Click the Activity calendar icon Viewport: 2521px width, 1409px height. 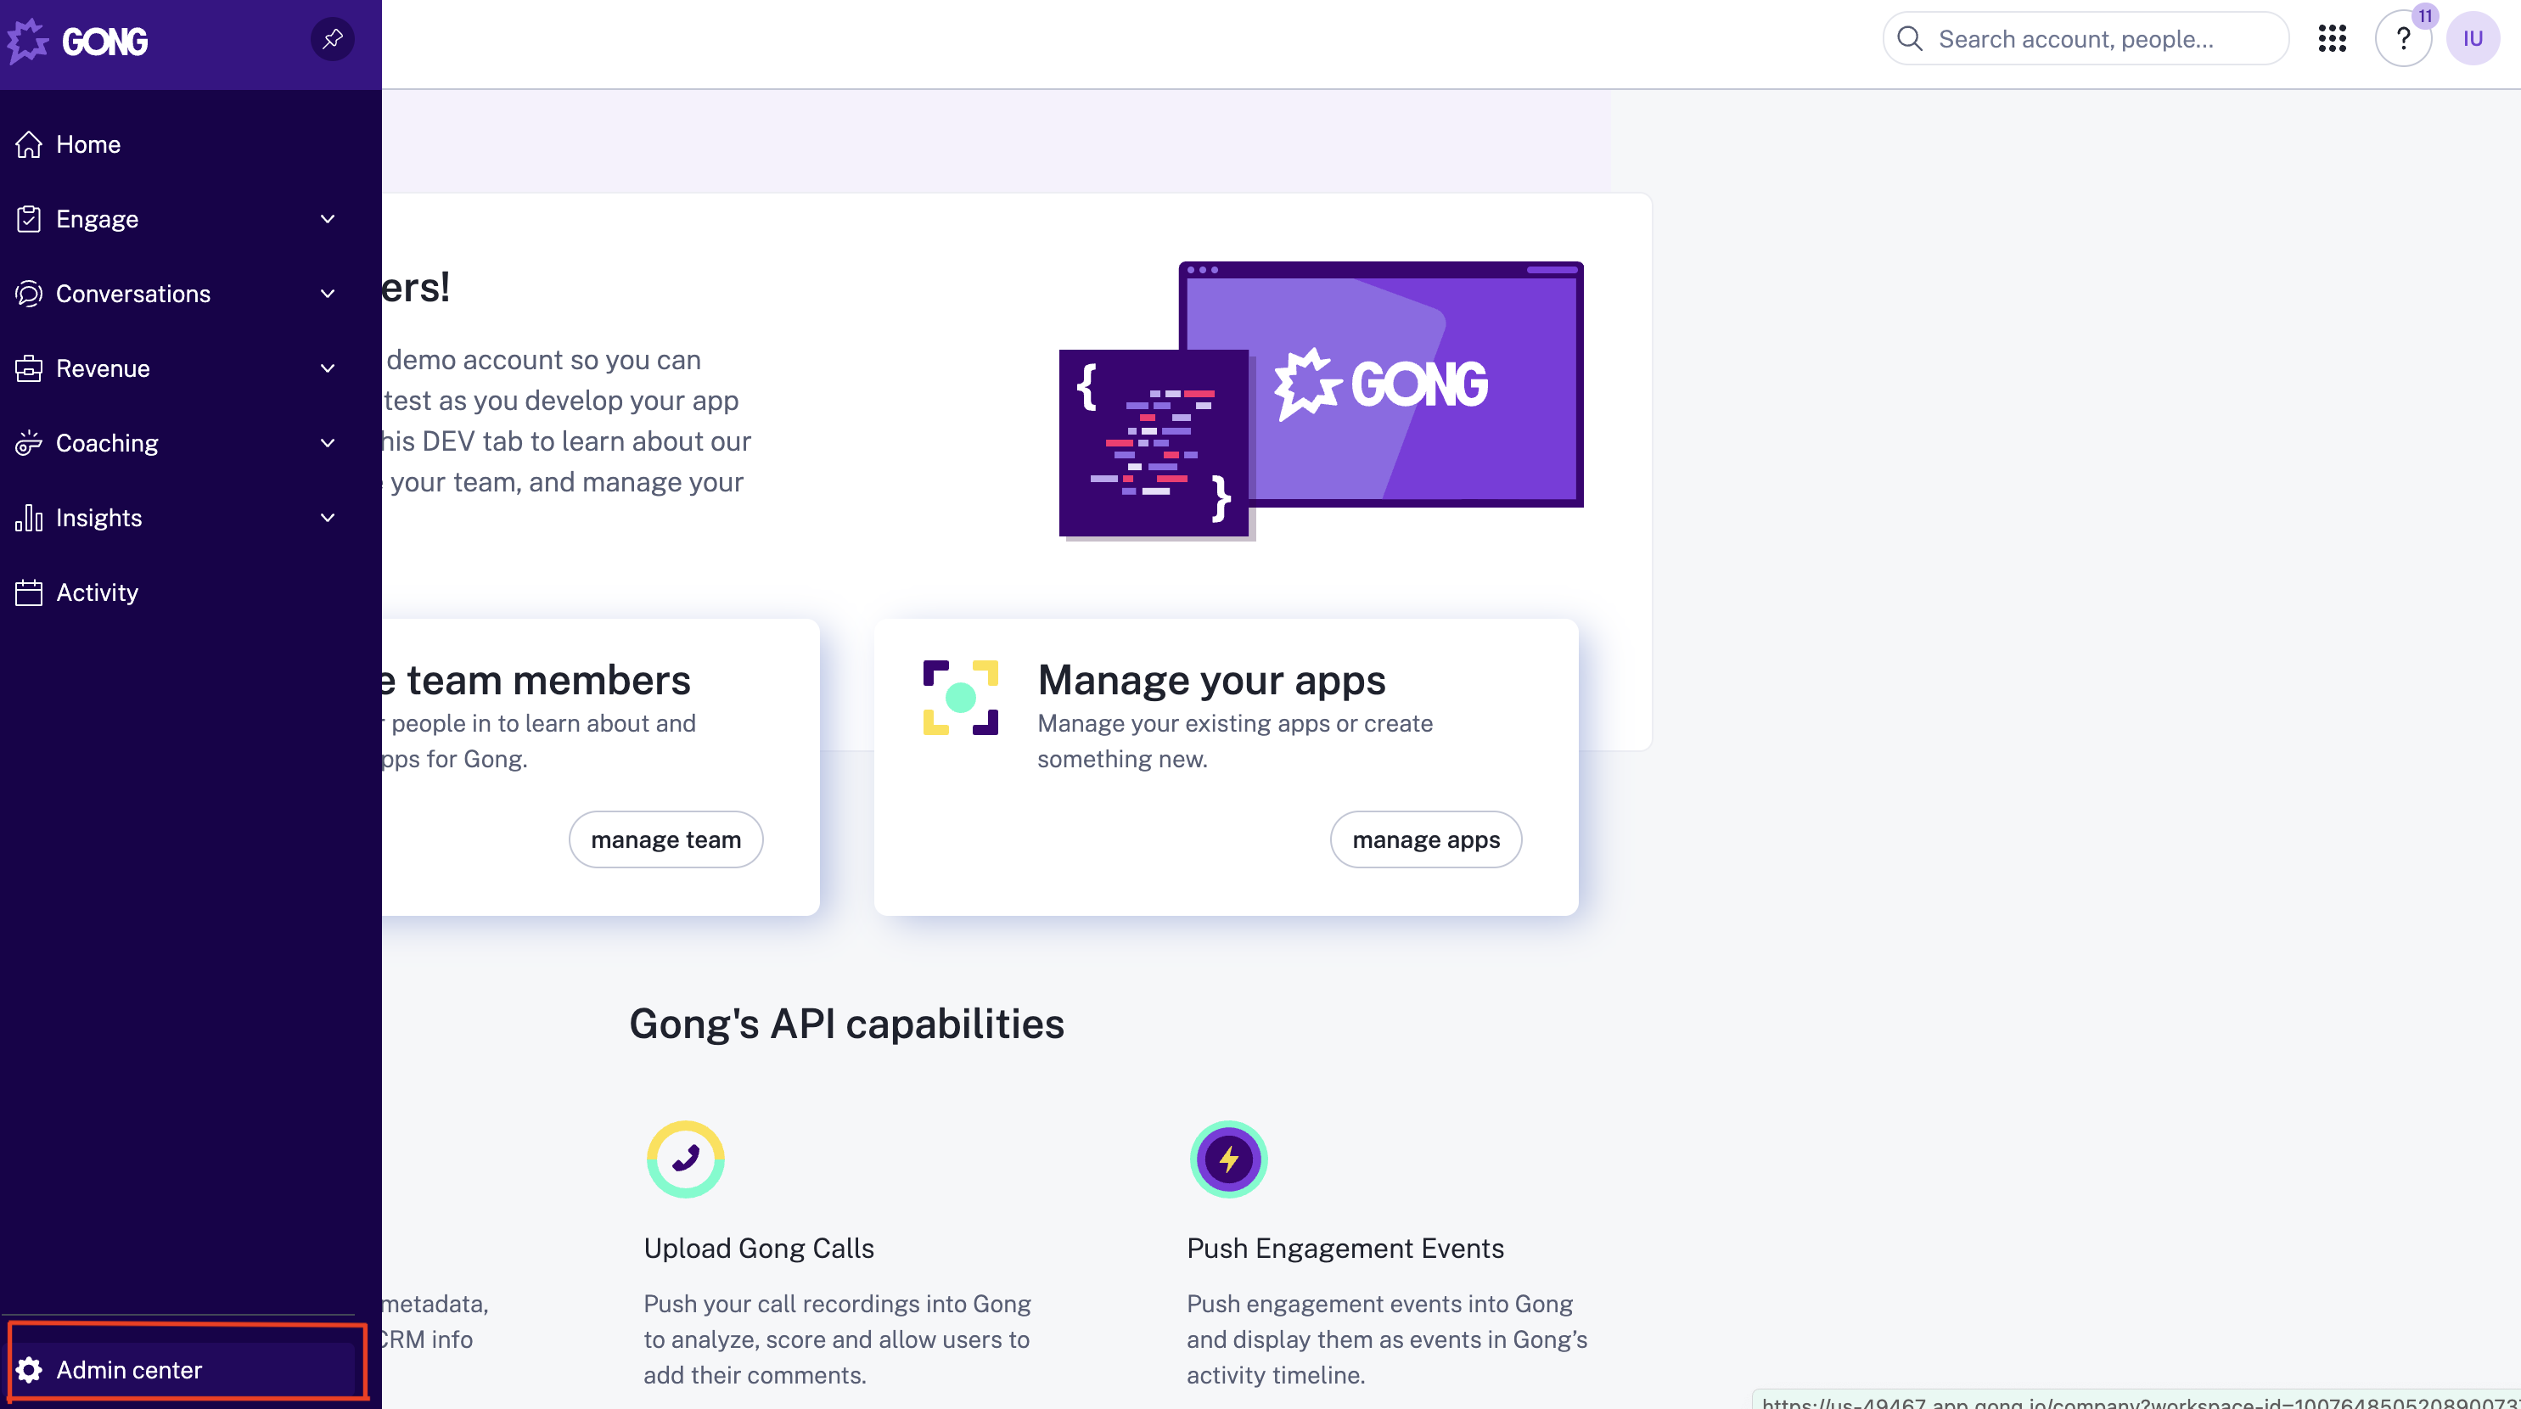tap(30, 593)
